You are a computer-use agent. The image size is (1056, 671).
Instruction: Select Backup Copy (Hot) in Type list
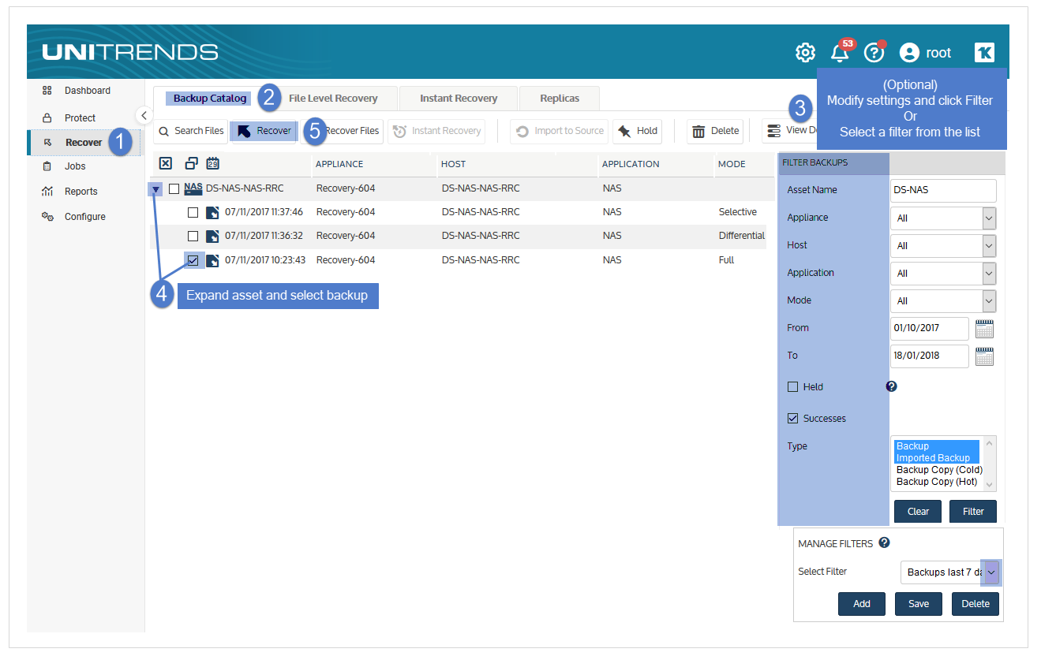(937, 482)
